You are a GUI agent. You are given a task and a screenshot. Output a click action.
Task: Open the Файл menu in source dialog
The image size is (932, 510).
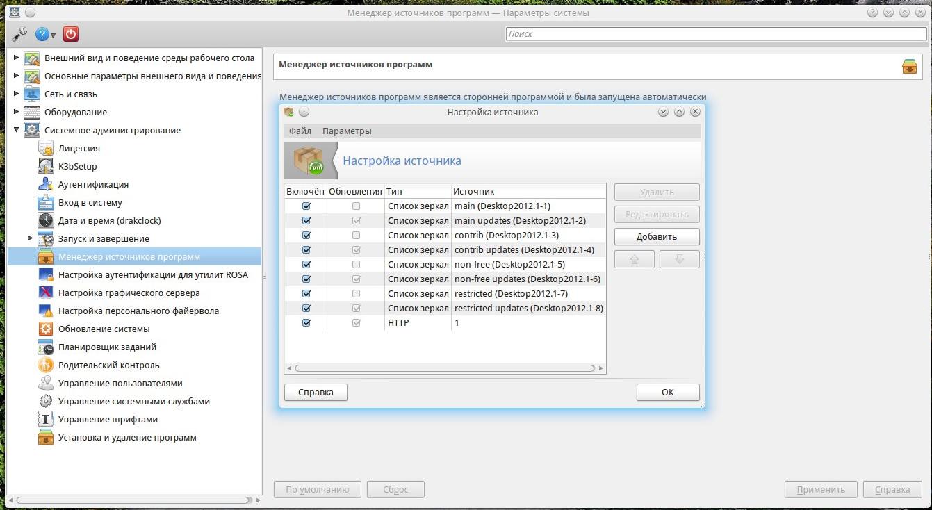(300, 131)
